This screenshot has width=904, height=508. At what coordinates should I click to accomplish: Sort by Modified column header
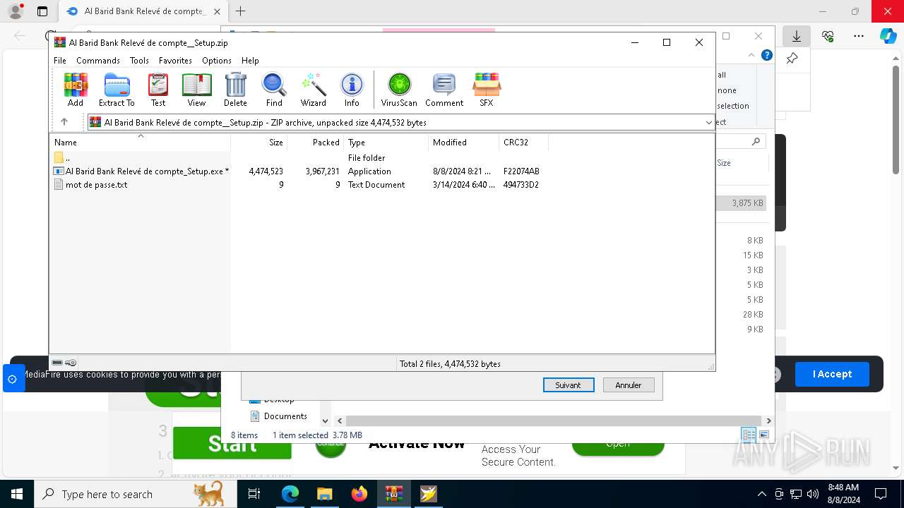point(464,142)
